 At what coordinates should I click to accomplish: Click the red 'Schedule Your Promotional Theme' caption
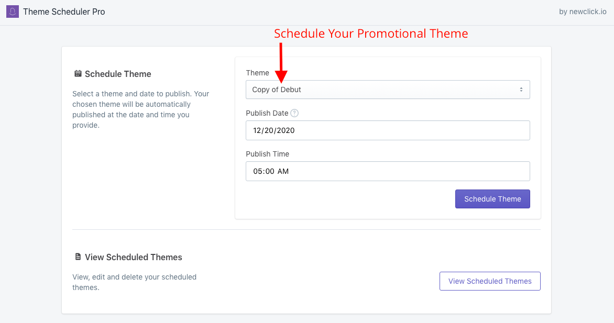pos(371,34)
